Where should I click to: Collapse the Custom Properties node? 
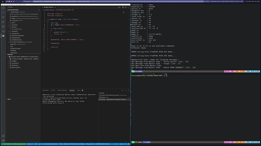[x=8, y=42]
